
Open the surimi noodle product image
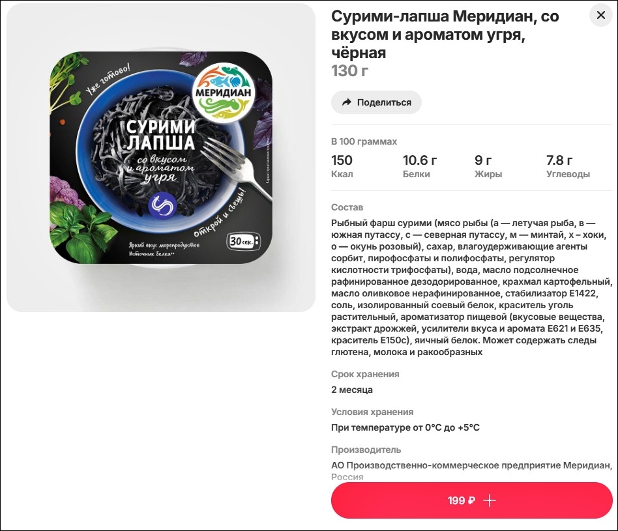(161, 158)
